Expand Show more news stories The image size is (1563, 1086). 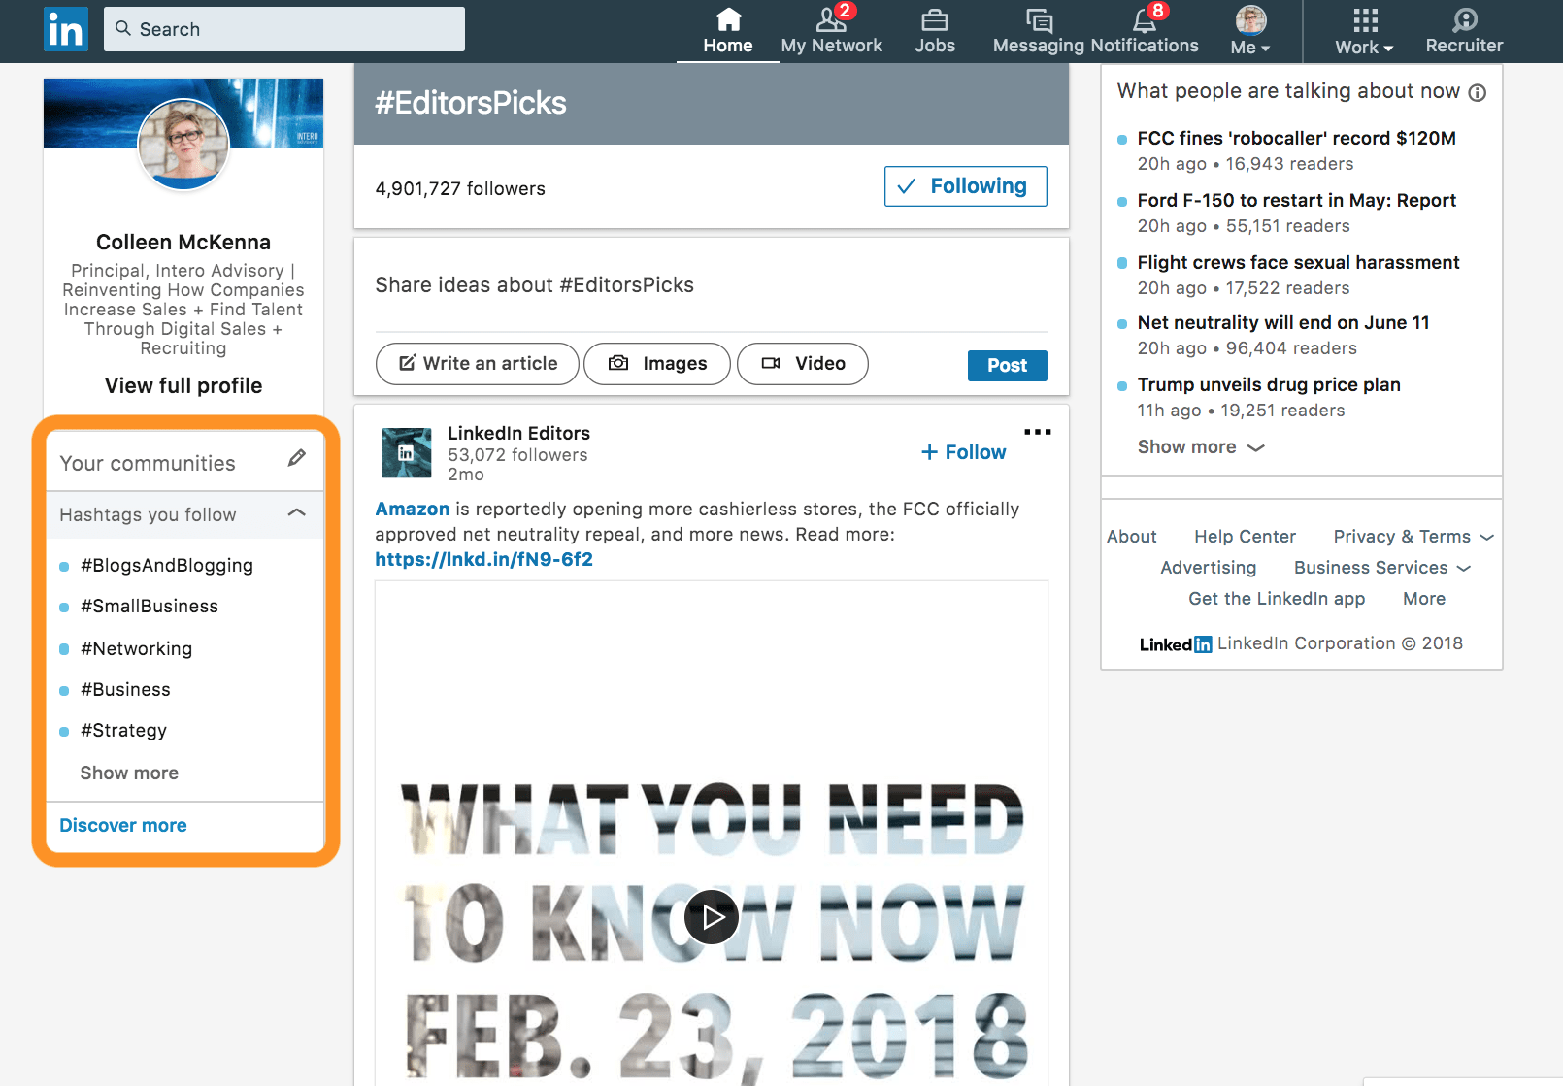[x=1200, y=447]
